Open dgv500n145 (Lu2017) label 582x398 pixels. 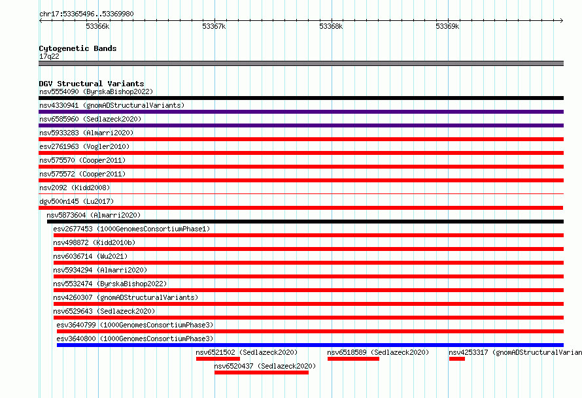pyautogui.click(x=77, y=201)
